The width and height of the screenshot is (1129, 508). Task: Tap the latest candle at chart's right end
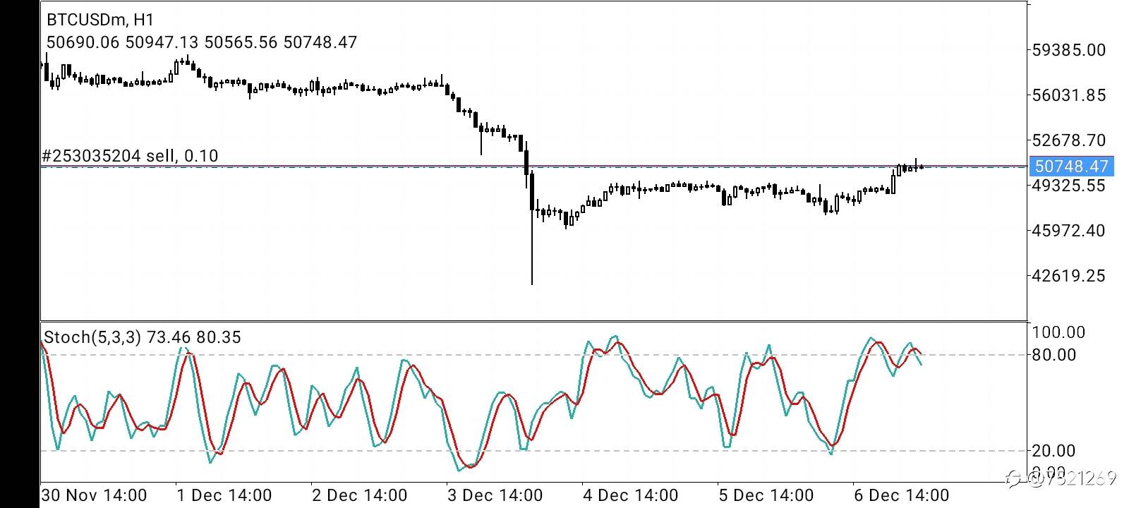(921, 167)
